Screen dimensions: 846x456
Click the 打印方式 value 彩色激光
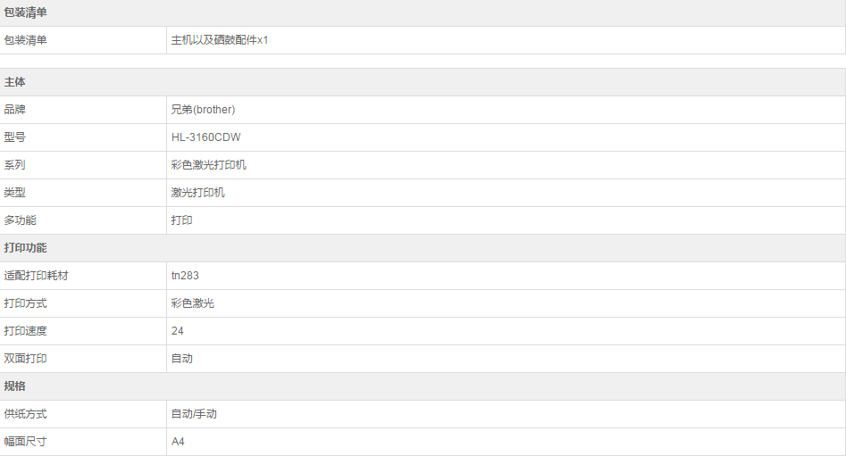(x=193, y=303)
